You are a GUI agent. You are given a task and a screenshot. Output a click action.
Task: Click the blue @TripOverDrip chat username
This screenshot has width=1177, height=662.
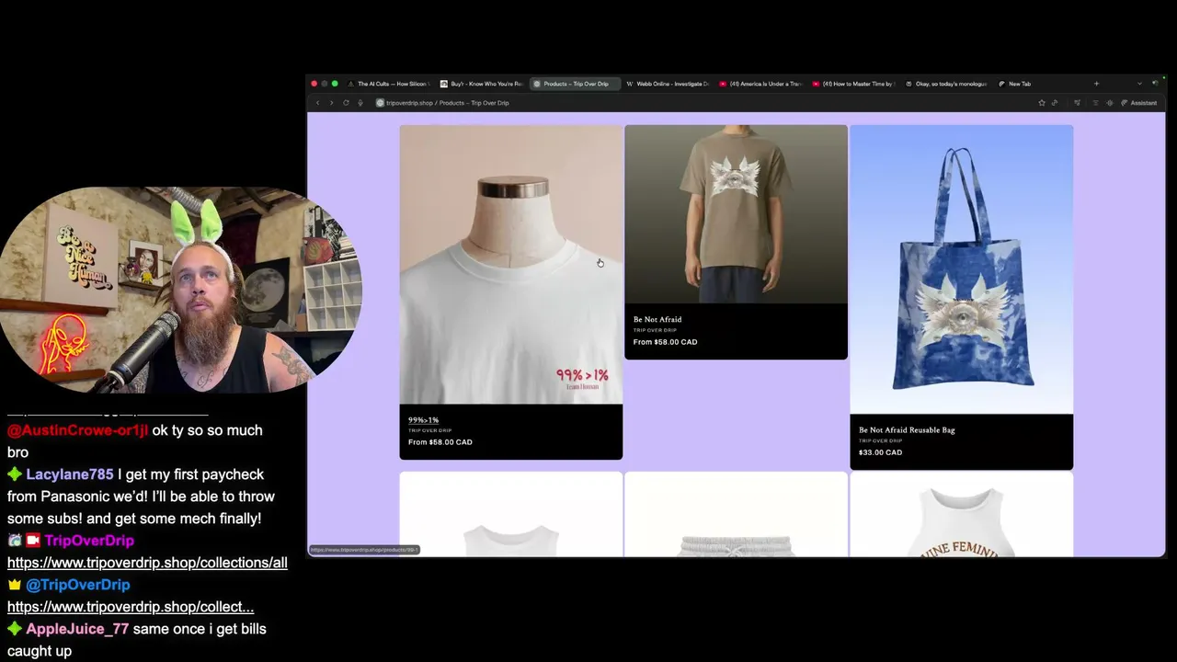click(x=78, y=585)
